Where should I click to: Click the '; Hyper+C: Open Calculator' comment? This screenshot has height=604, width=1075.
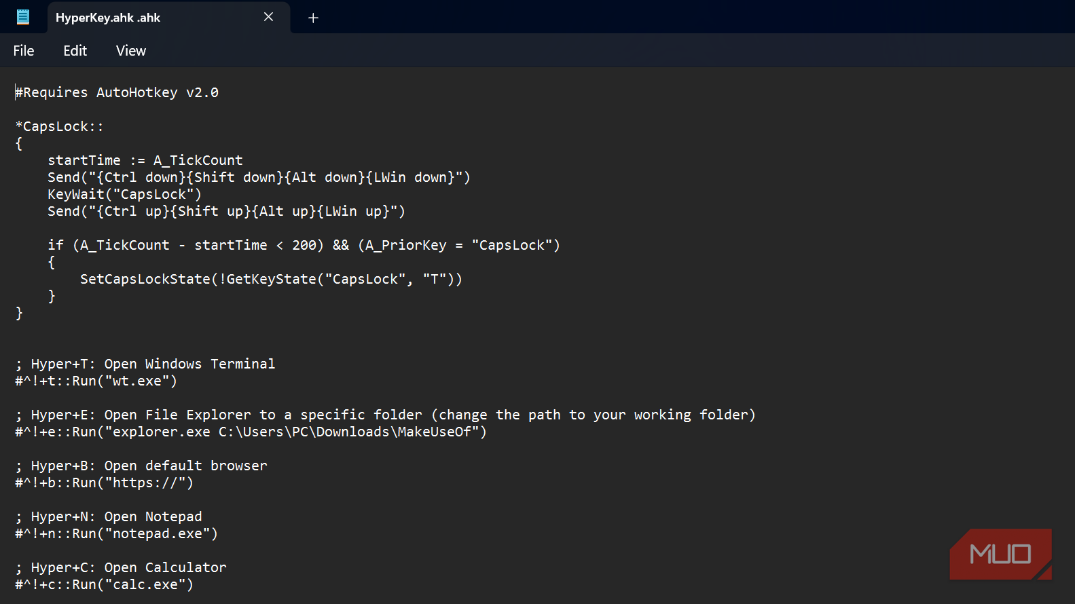coord(121,567)
